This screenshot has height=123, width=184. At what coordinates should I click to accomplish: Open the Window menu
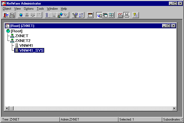pos(52,9)
